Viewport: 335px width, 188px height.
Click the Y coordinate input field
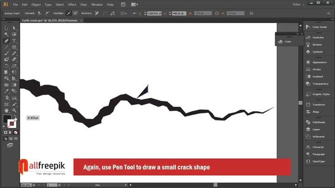179,14
